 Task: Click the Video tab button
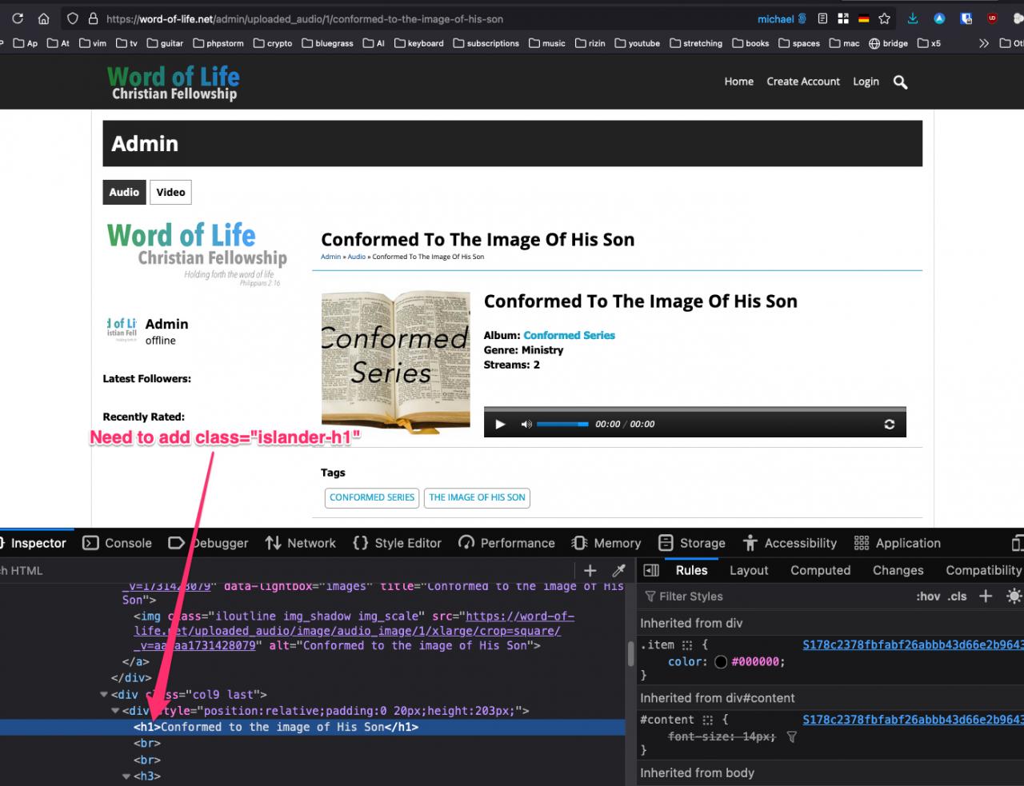coord(170,192)
